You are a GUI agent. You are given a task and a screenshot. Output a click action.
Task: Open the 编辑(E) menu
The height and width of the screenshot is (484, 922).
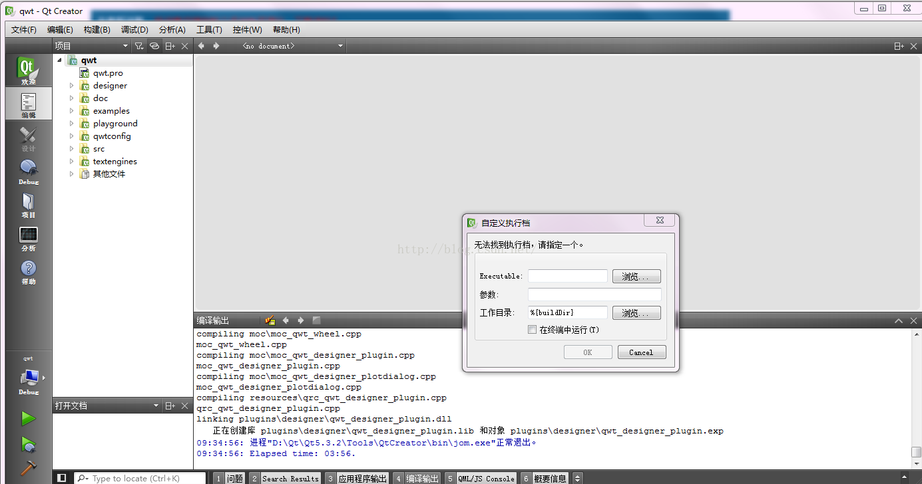[60, 30]
